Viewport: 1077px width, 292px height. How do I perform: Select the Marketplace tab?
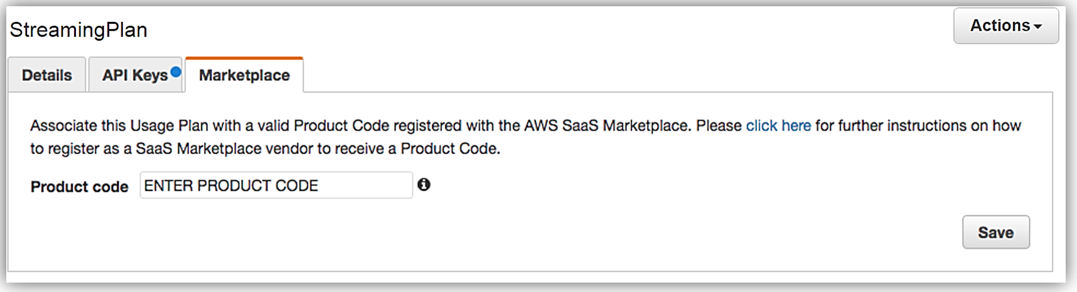click(x=244, y=75)
